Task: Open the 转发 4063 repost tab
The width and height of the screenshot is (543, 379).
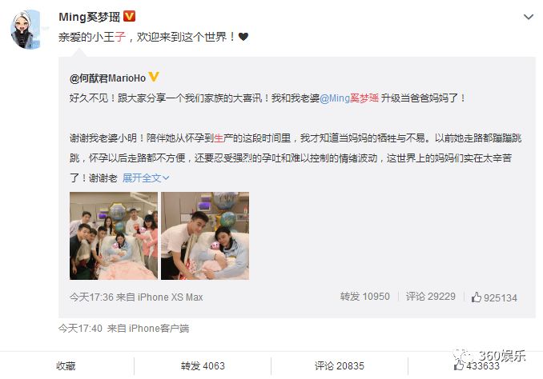Action: point(203,366)
